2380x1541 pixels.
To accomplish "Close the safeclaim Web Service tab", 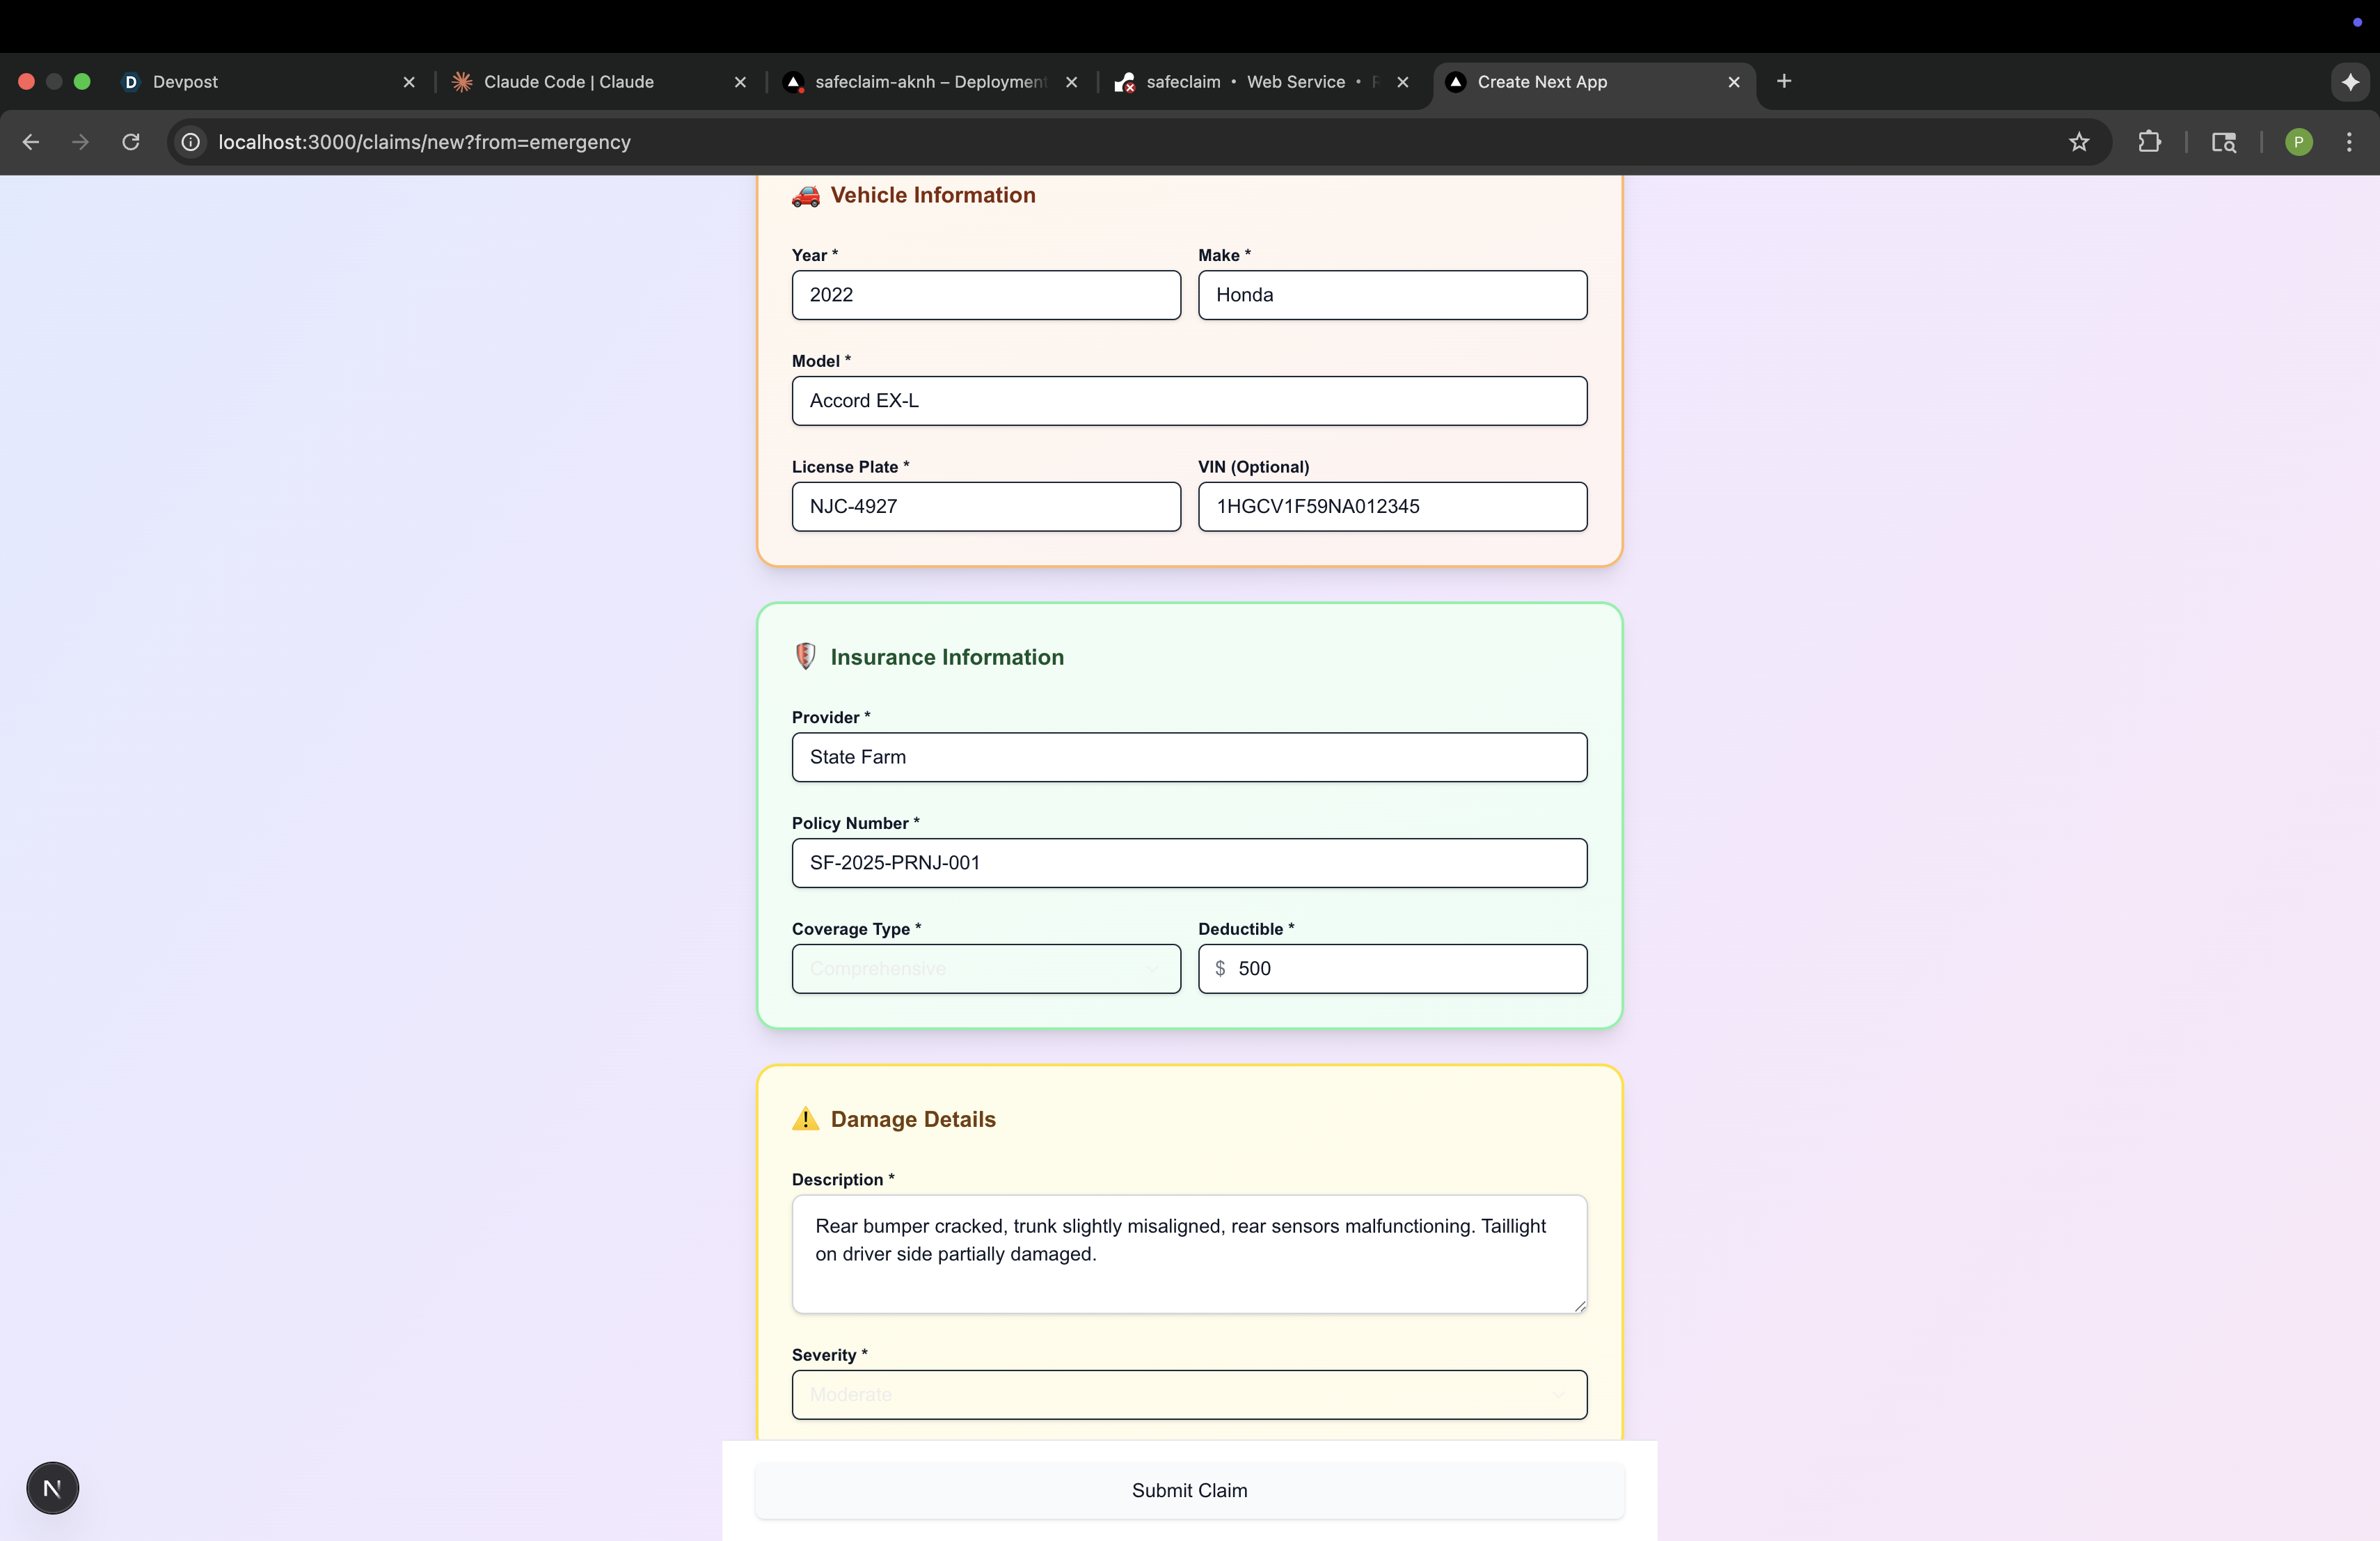I will pyautogui.click(x=1403, y=82).
